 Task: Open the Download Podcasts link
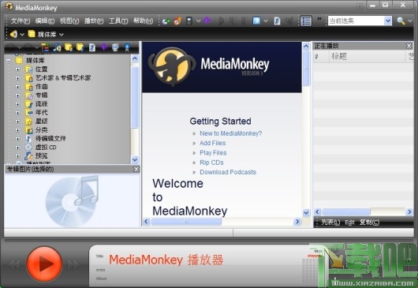[x=228, y=172]
